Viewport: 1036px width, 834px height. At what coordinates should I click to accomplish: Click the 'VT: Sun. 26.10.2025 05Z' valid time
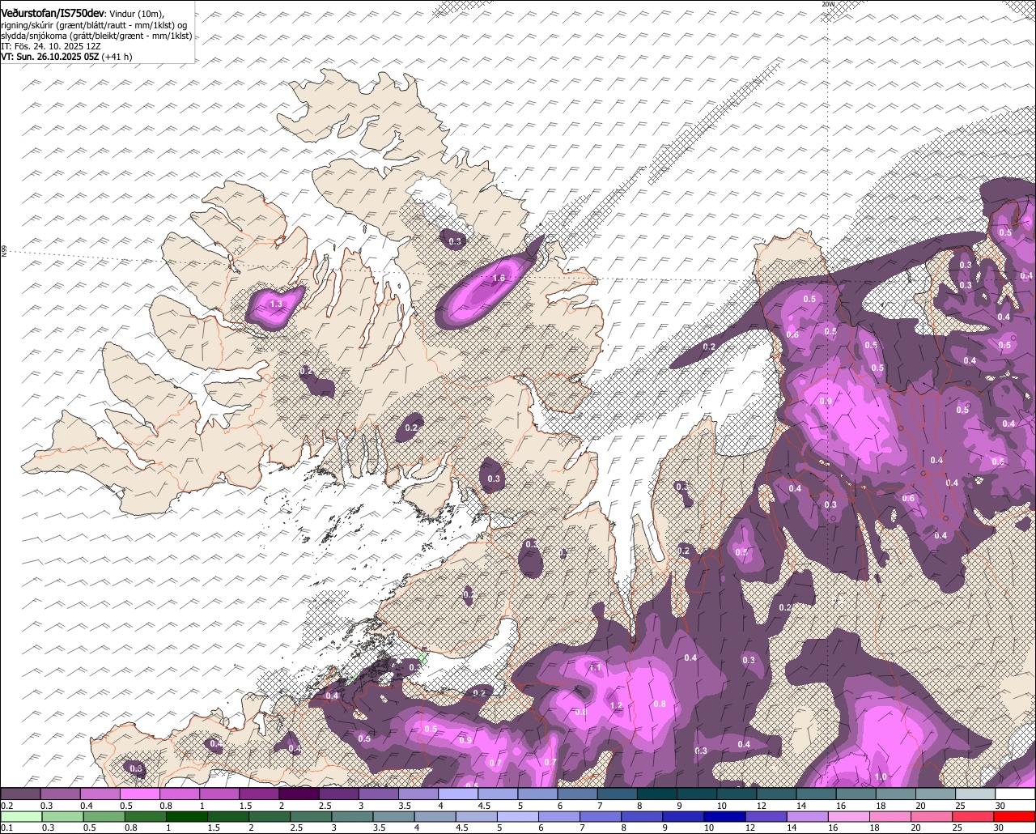coord(49,57)
